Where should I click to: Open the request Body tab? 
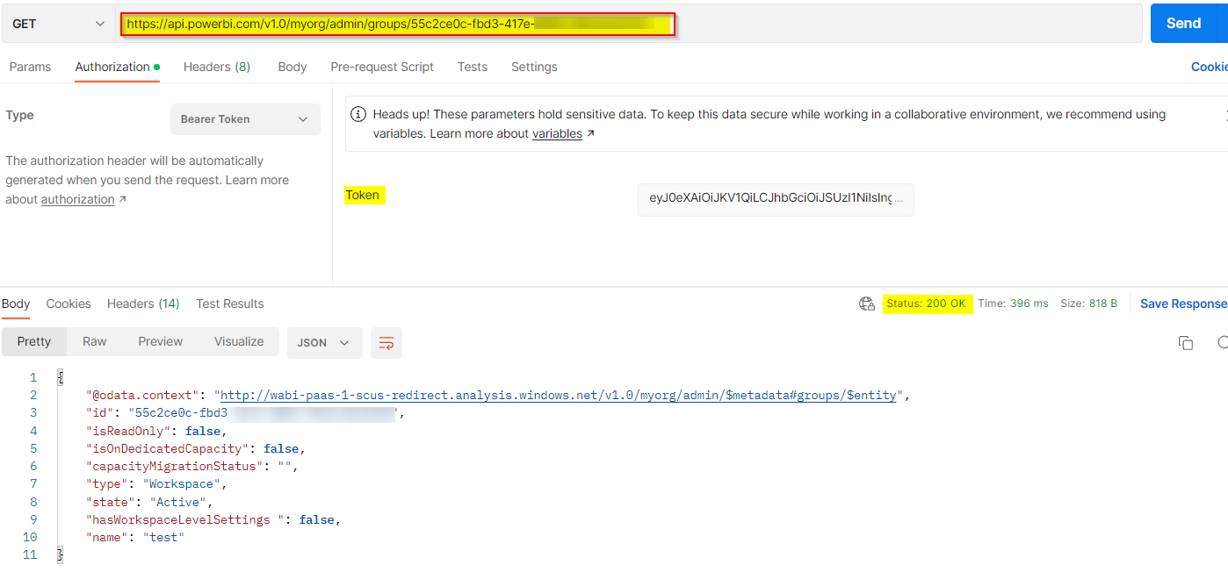(293, 67)
